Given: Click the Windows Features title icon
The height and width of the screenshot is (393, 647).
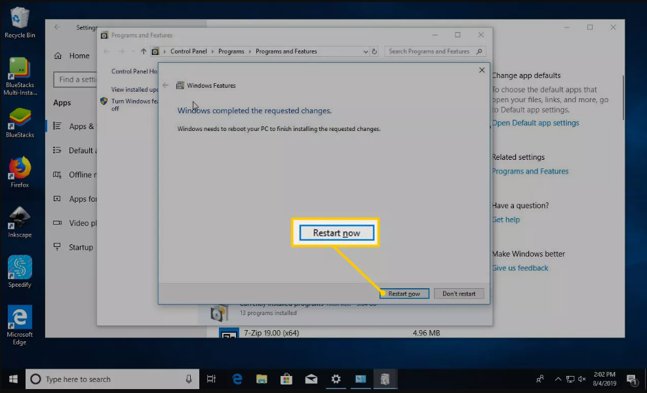Looking at the screenshot, I should (x=180, y=85).
